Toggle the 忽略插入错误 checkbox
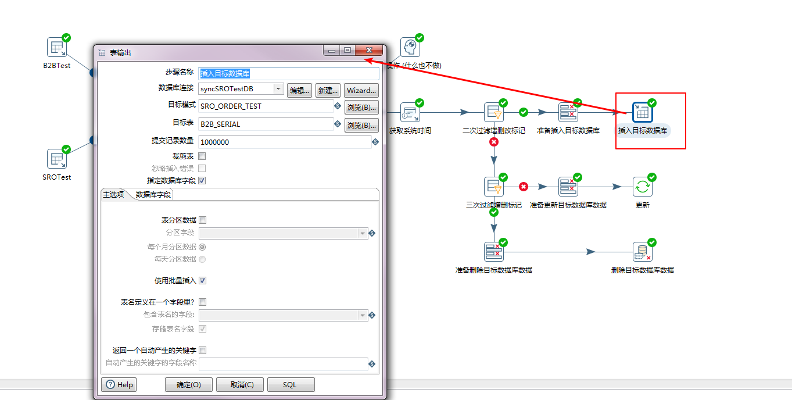This screenshot has width=792, height=400. tap(202, 168)
